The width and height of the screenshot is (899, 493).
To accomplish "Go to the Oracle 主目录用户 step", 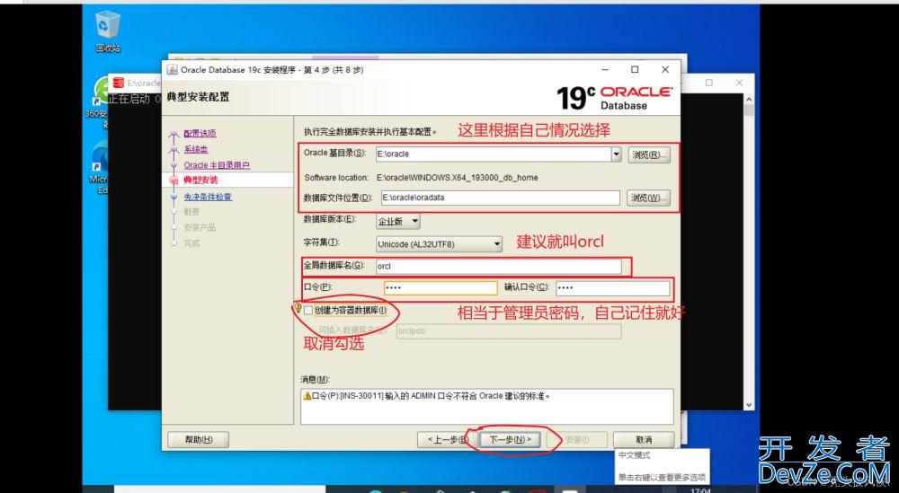I will [x=217, y=165].
